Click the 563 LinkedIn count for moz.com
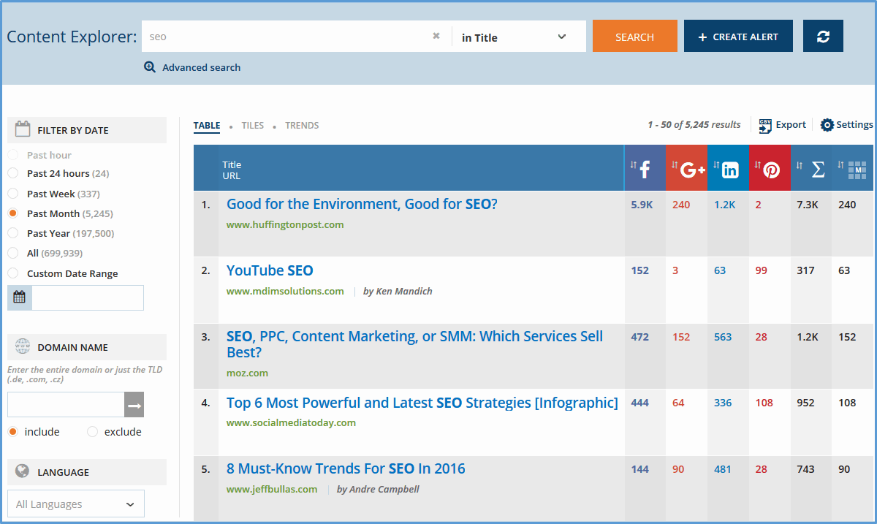Image resolution: width=877 pixels, height=524 pixels. (723, 337)
